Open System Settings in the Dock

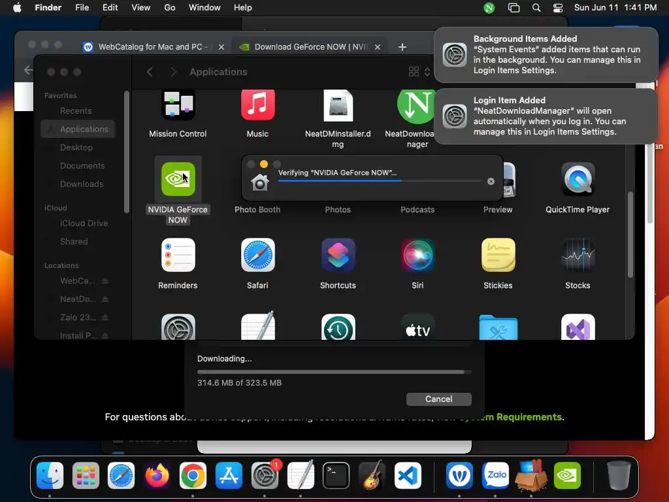265,475
